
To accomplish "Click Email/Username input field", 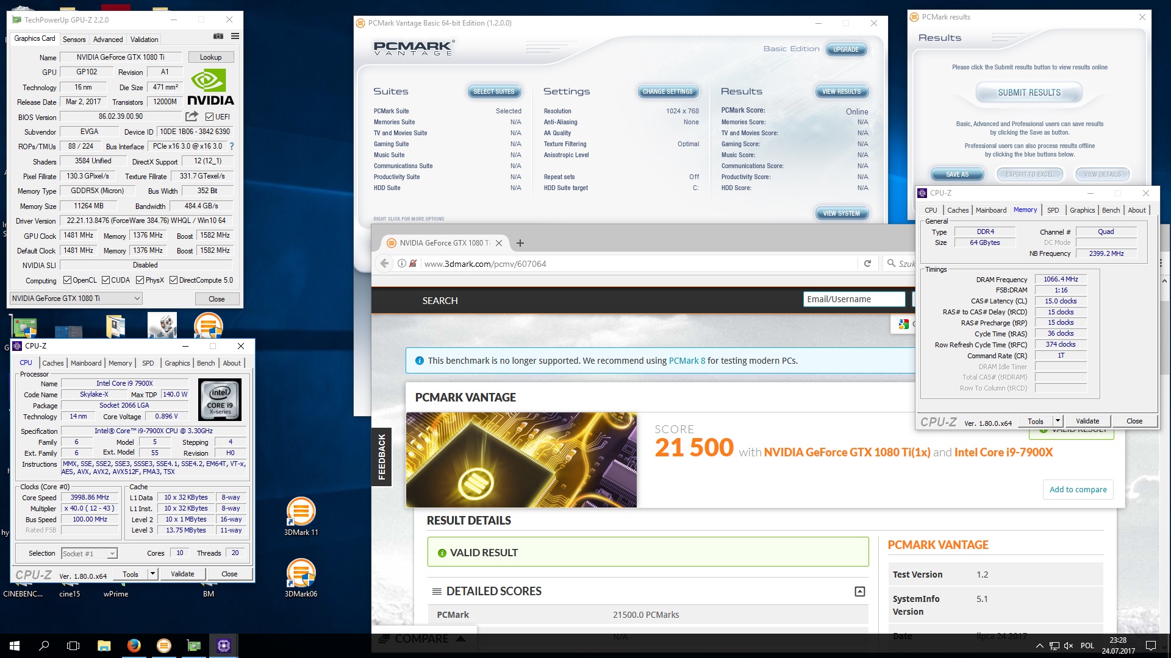I will point(854,299).
